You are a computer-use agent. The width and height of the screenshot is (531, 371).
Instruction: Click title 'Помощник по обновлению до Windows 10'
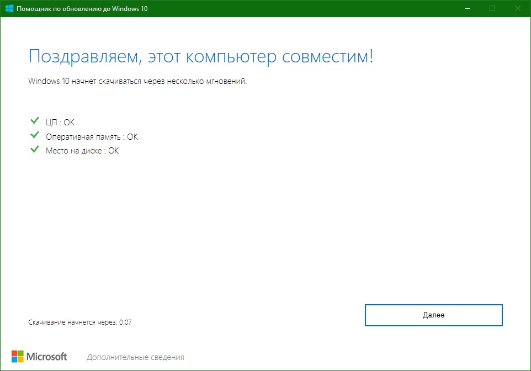click(x=82, y=9)
